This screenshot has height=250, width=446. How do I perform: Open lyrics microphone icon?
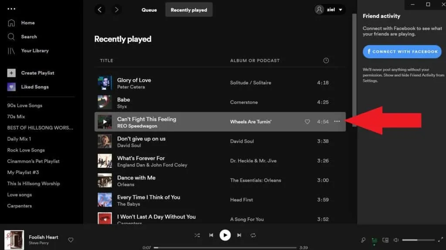[x=363, y=240]
